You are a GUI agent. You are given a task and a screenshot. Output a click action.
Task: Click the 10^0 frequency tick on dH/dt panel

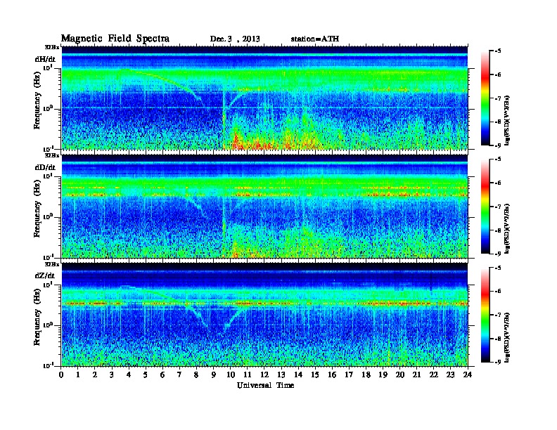point(48,108)
